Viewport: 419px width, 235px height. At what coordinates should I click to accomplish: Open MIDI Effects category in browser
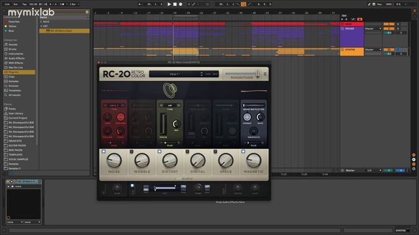pyautogui.click(x=16, y=63)
